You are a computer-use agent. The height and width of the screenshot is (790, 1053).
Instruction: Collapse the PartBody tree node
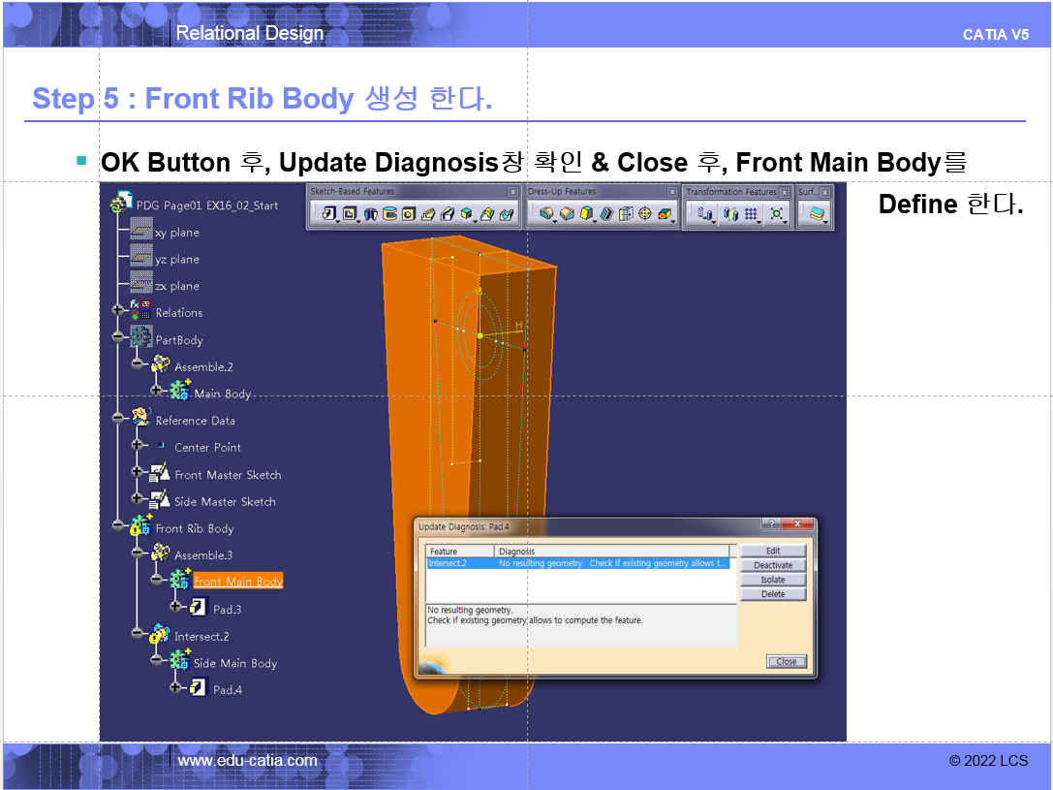[119, 339]
